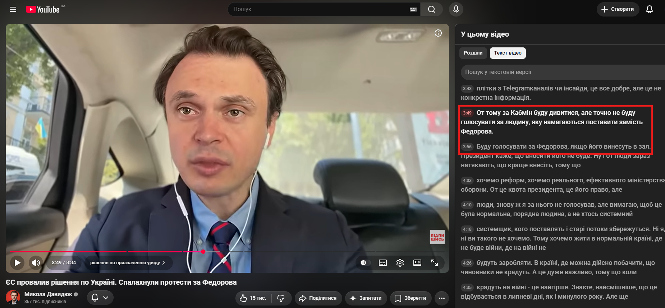The height and width of the screenshot is (308, 665).
Task: Click the Запитати ask button
Action: pos(366,298)
